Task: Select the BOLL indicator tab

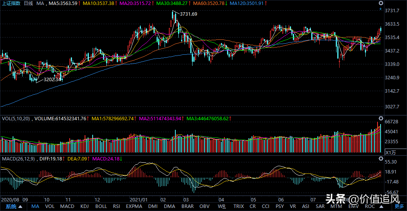Action: (101, 207)
